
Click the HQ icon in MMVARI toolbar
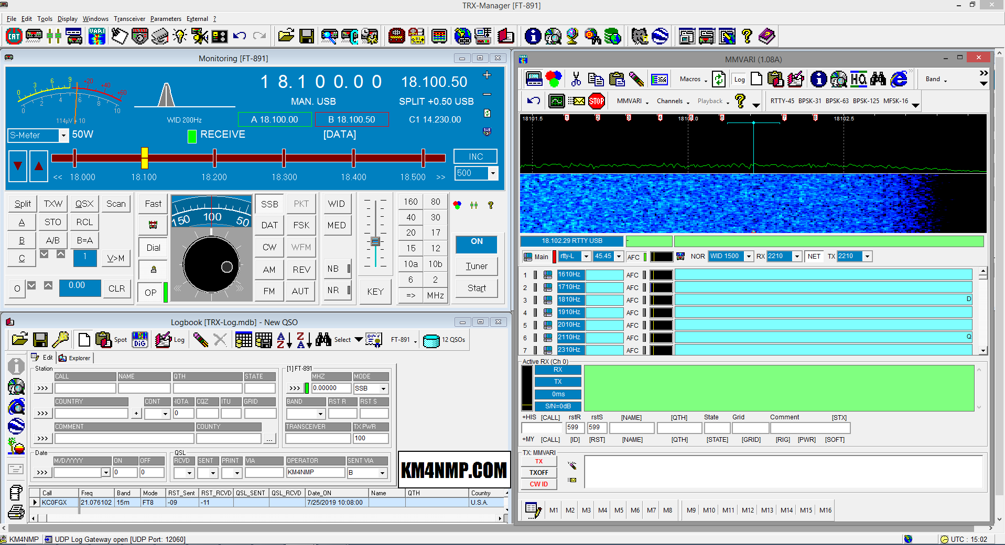(858, 79)
